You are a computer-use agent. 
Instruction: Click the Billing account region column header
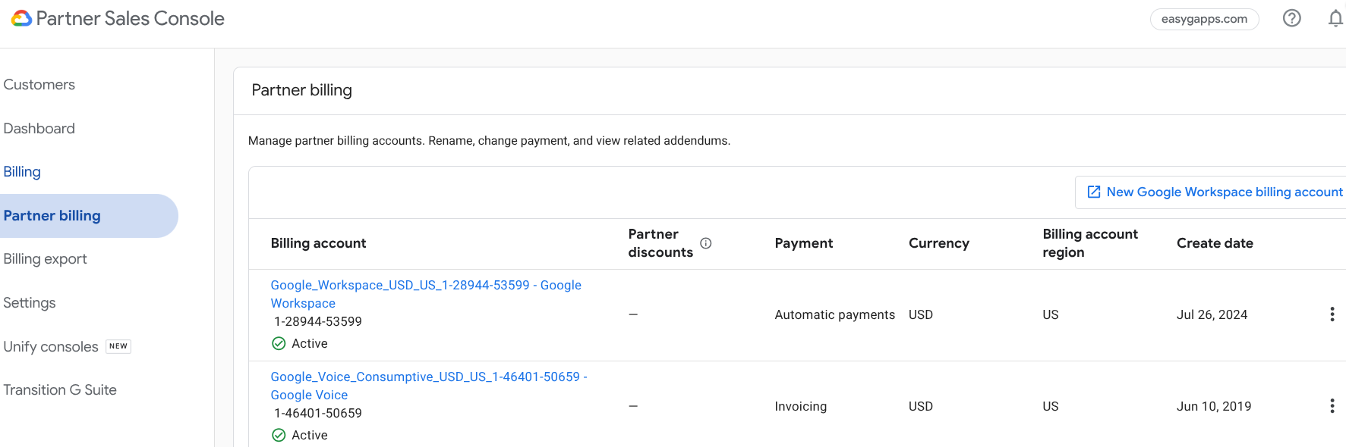[1090, 243]
